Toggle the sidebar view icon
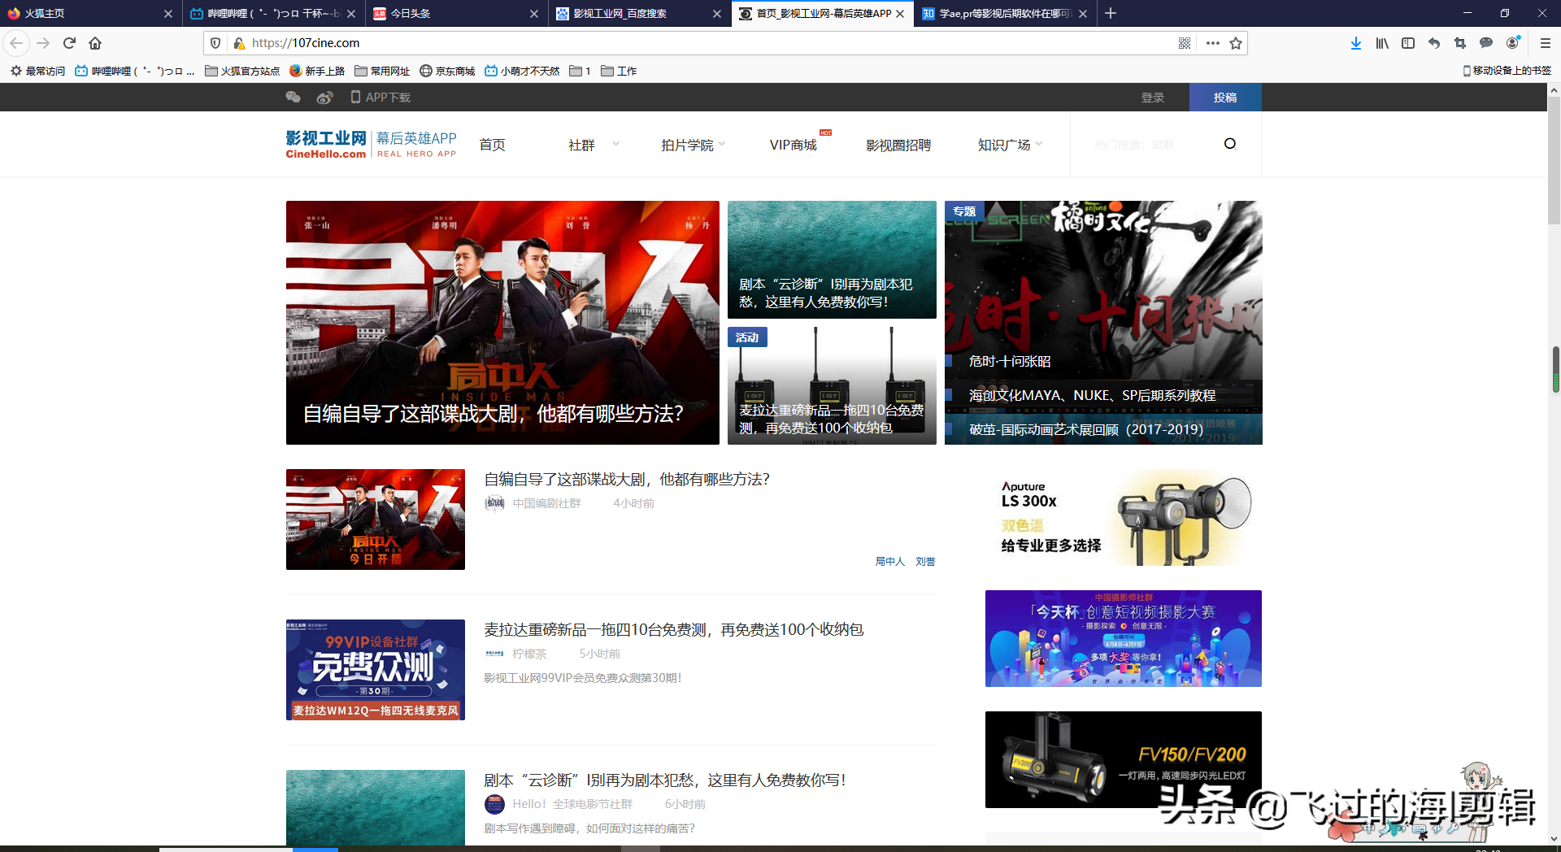 tap(1407, 43)
